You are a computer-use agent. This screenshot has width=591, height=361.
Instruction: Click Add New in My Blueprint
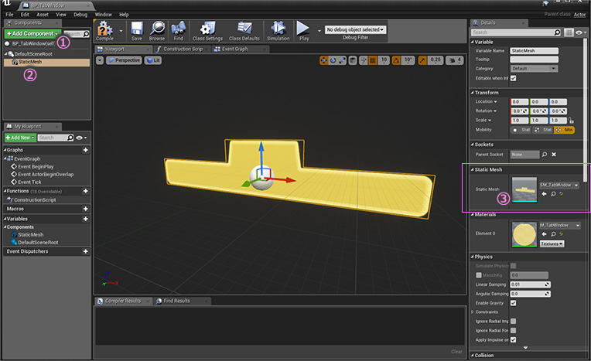pos(20,138)
